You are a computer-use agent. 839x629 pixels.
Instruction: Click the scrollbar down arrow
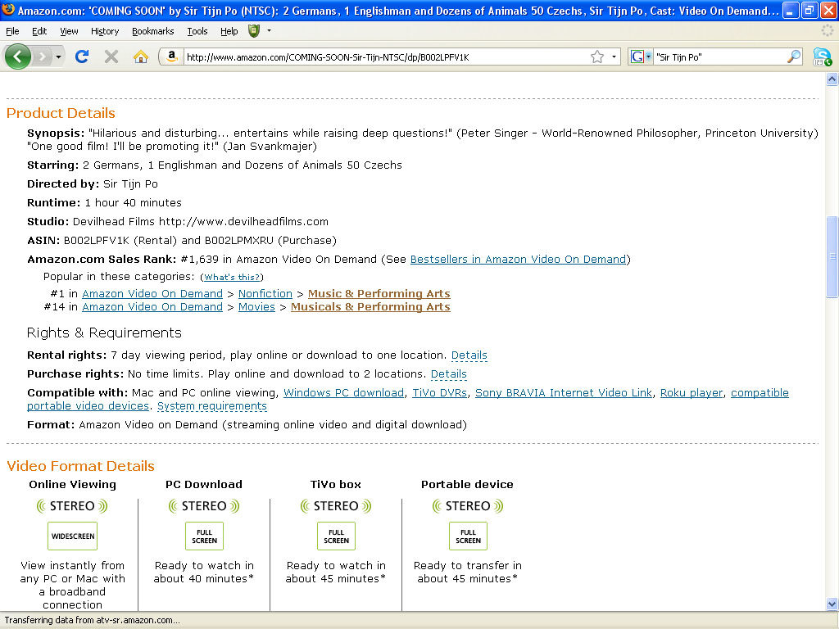pos(832,604)
